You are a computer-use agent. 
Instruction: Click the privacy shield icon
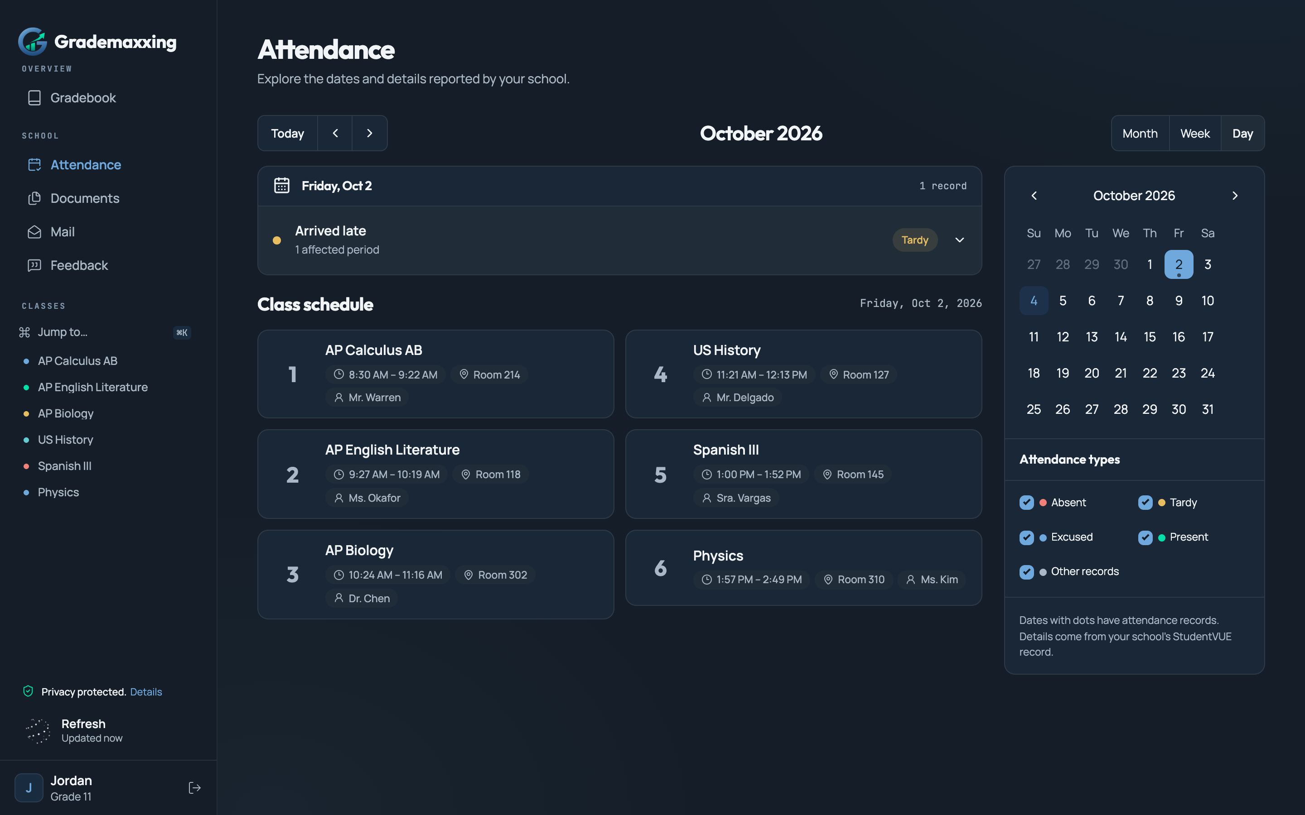(x=29, y=691)
